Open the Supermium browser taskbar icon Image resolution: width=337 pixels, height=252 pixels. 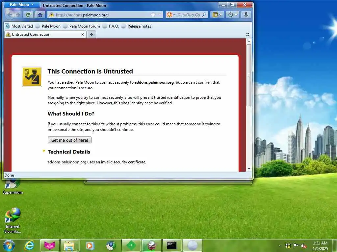111,245
